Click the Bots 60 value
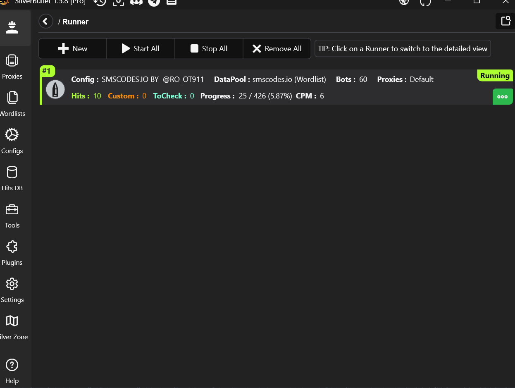This screenshot has width=515, height=388. coord(352,79)
